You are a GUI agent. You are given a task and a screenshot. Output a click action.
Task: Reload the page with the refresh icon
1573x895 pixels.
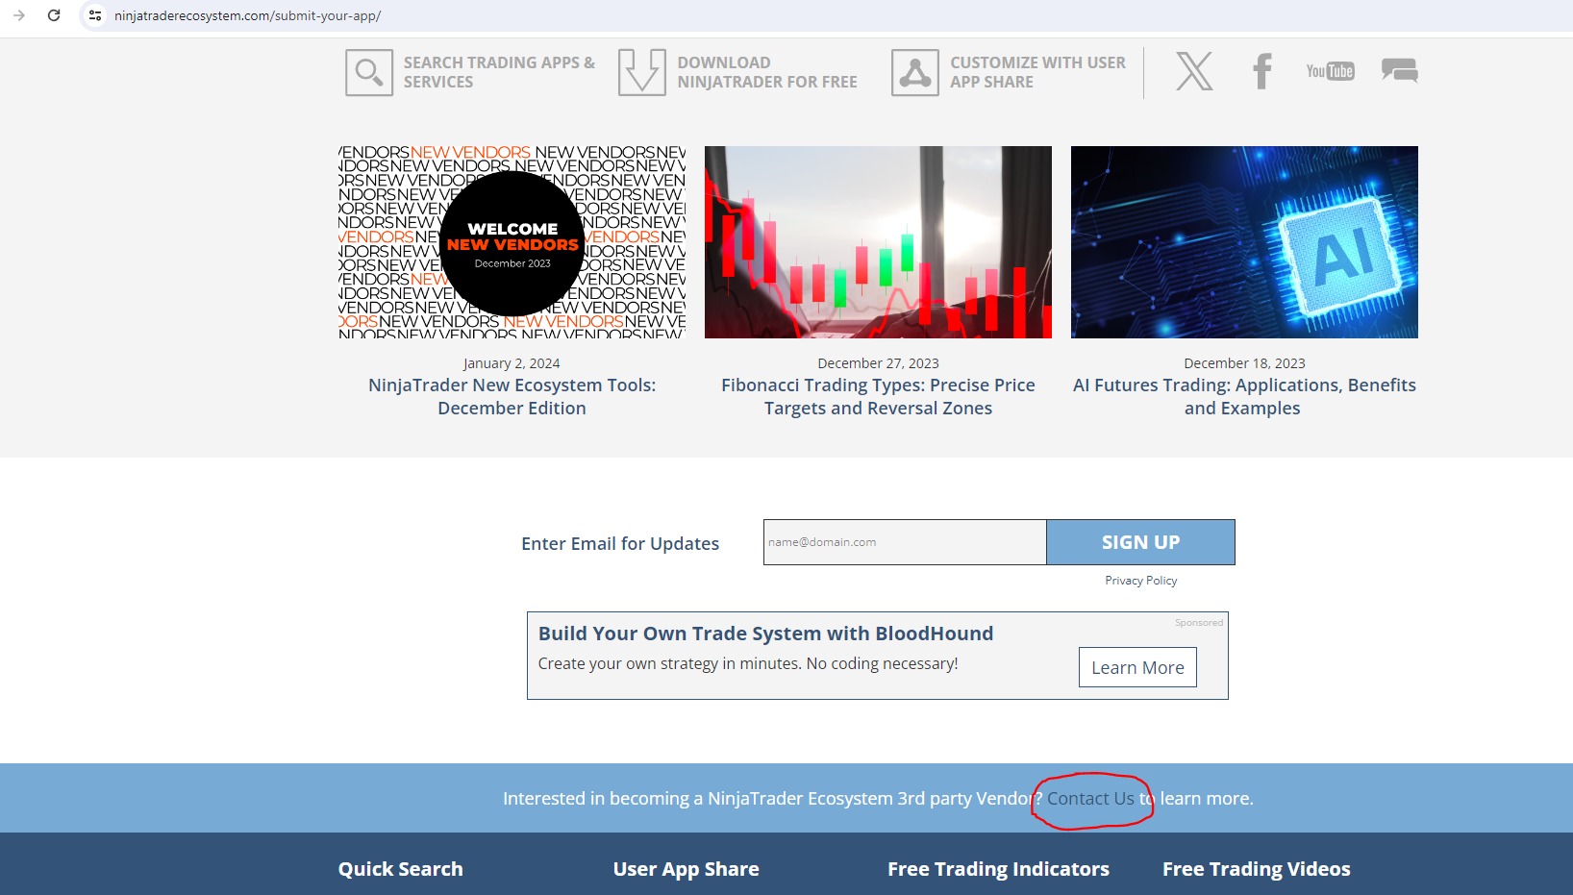[x=54, y=15]
